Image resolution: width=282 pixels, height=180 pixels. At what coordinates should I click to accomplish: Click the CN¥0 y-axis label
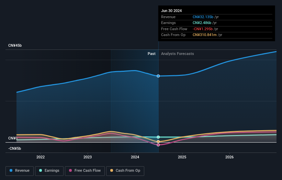pos(13,138)
